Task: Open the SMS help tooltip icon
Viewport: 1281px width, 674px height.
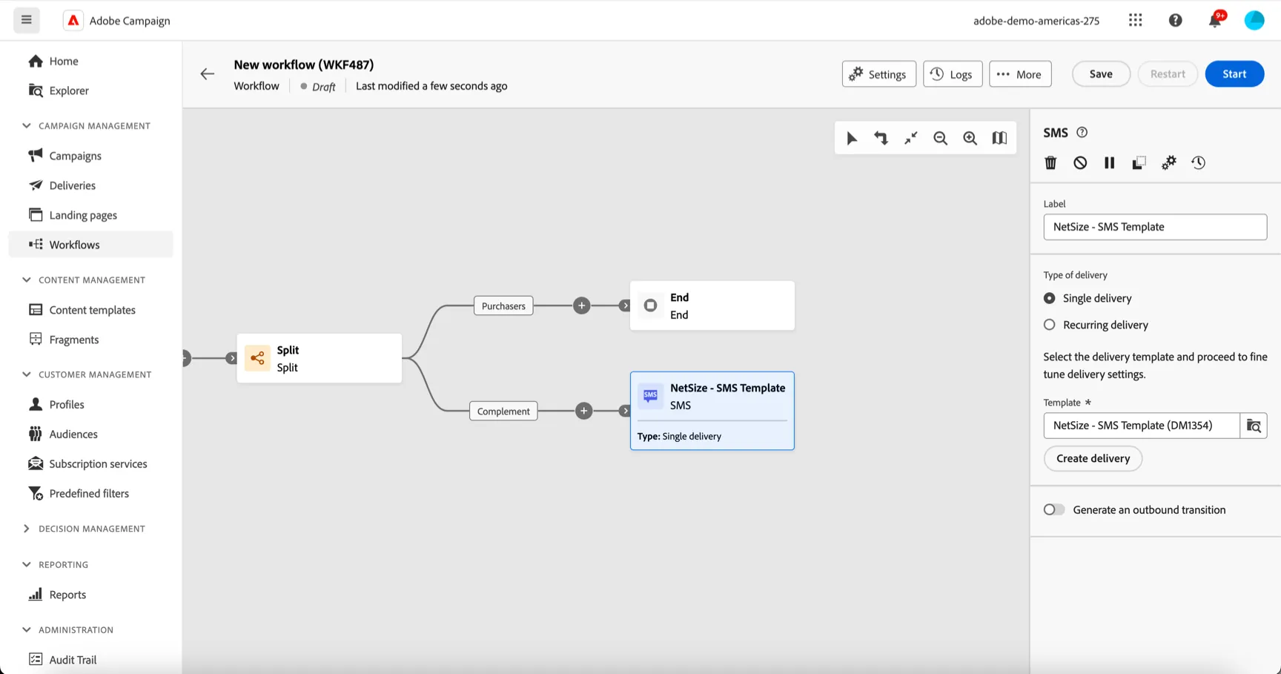Action: coord(1082,133)
